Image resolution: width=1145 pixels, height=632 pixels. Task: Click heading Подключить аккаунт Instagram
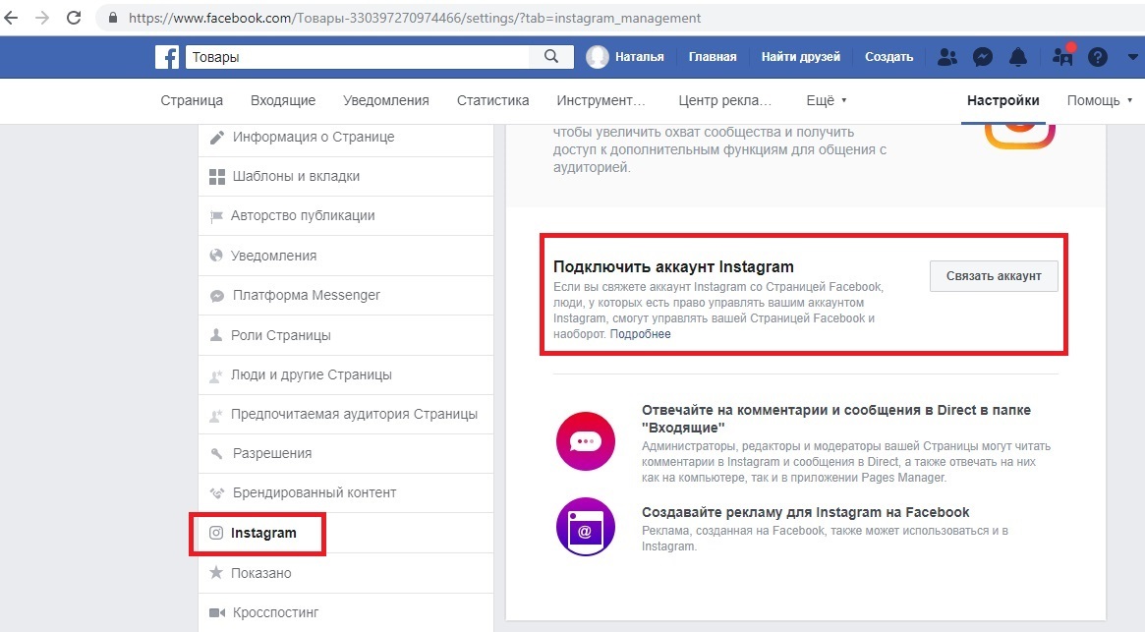[x=673, y=266]
